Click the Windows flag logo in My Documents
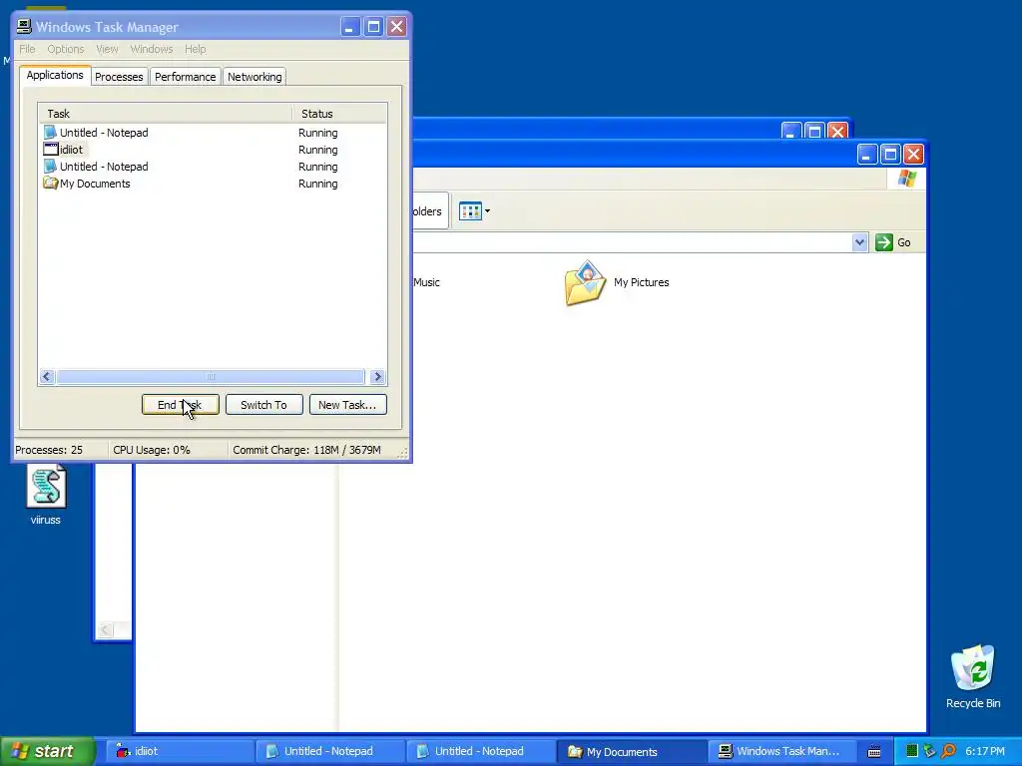Viewport: 1022px width, 766px height. (x=906, y=179)
